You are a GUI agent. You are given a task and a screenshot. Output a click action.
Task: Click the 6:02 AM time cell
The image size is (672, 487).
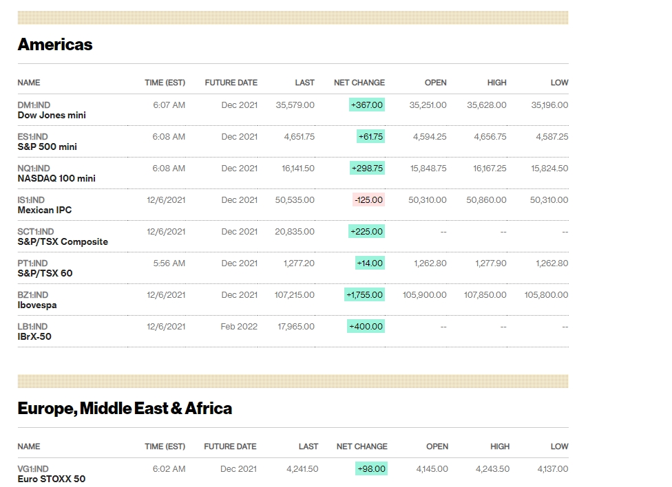pyautogui.click(x=169, y=469)
